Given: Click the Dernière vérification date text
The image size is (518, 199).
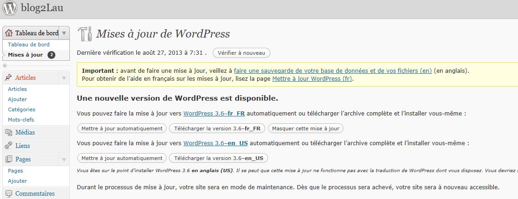Looking at the screenshot, I should click(x=142, y=53).
